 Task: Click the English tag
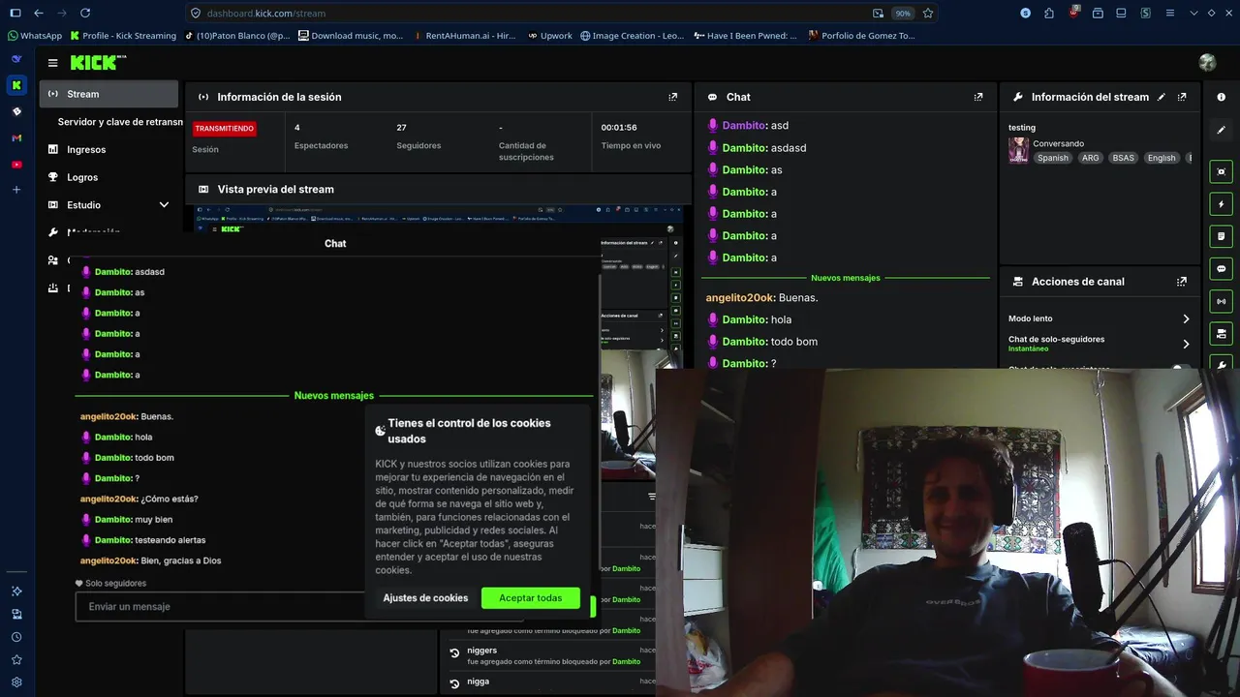click(x=1161, y=158)
